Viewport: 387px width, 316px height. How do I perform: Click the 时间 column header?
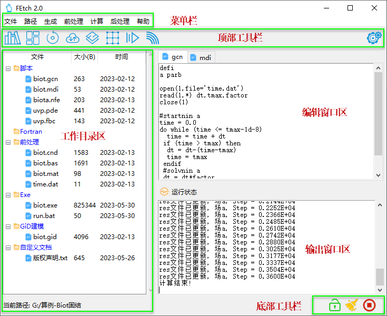(122, 57)
